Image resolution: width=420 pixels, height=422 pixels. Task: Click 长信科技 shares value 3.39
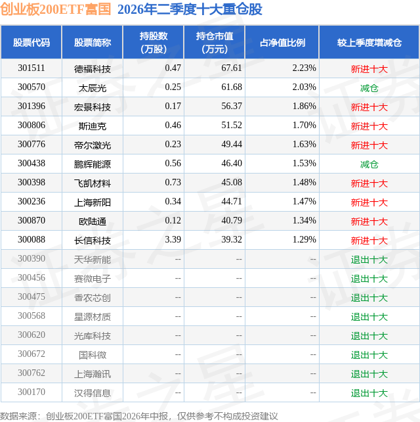tap(173, 239)
